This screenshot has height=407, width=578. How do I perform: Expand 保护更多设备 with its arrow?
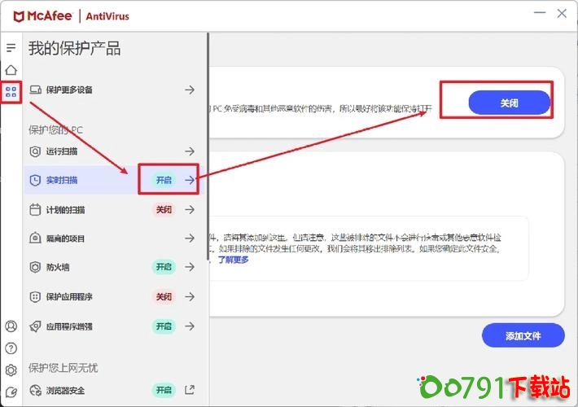[x=189, y=90]
